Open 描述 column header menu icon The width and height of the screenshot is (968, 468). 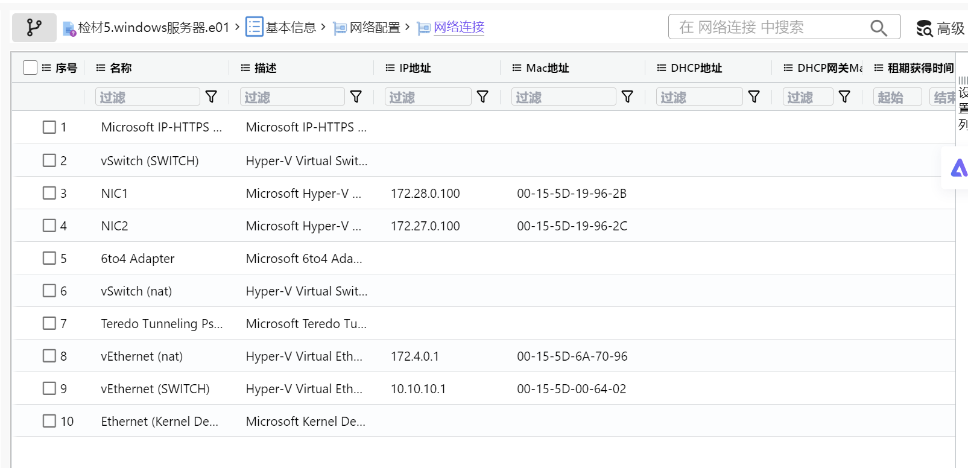(245, 68)
